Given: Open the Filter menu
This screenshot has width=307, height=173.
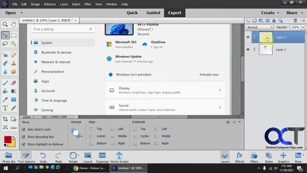Looking at the screenshot, I should [x=88, y=4].
